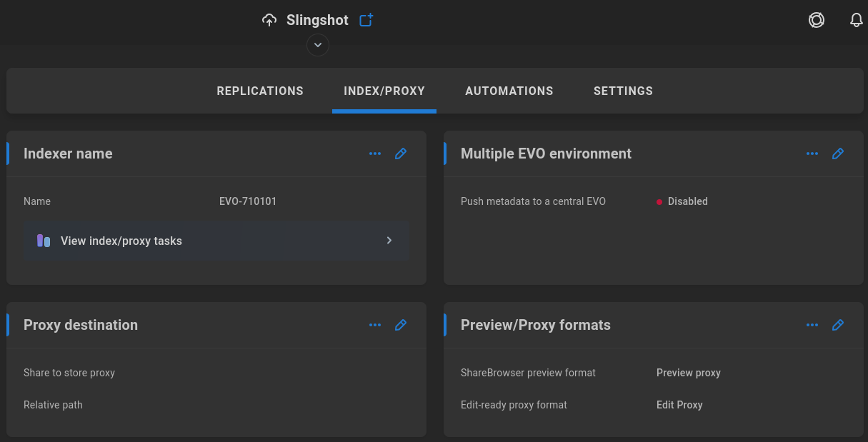This screenshot has width=868, height=442.
Task: Edit Preview/Proxy formats with pencil icon
Action: point(838,325)
